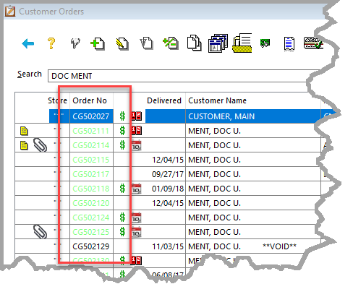Click the edit order pencil icon
Image resolution: width=353 pixels, height=297 pixels.
[x=122, y=43]
